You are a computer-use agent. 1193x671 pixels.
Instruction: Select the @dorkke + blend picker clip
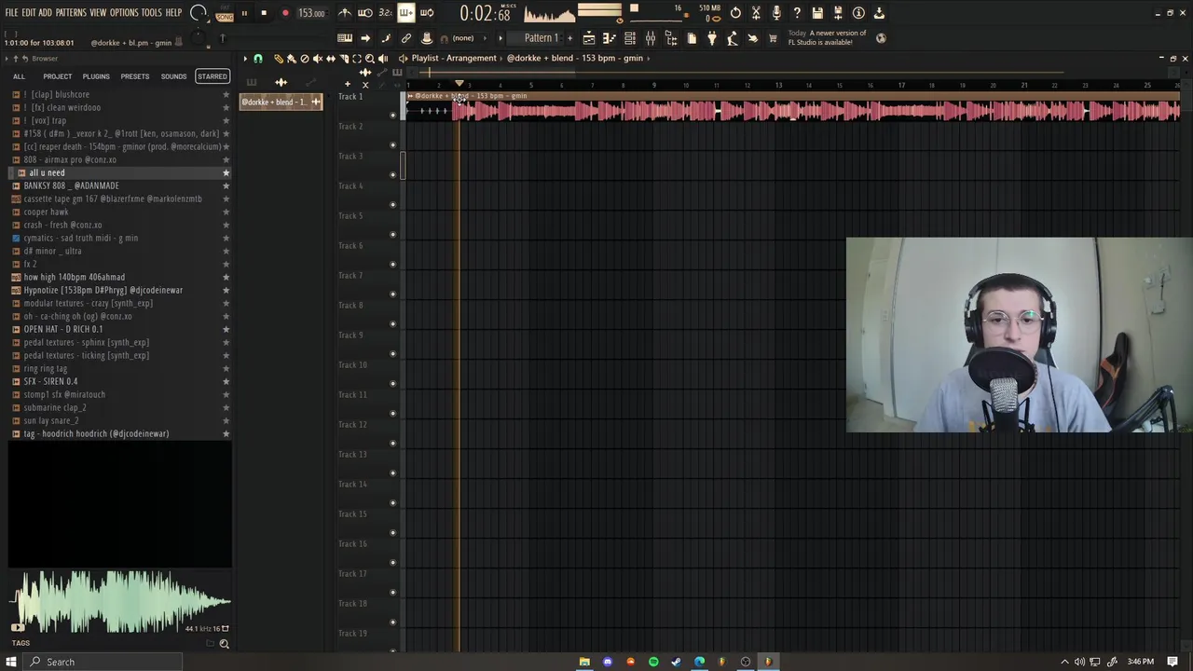281,102
